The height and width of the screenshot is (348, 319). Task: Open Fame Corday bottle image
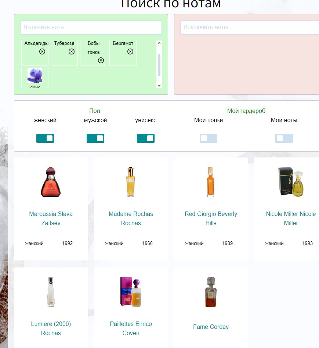click(x=211, y=292)
